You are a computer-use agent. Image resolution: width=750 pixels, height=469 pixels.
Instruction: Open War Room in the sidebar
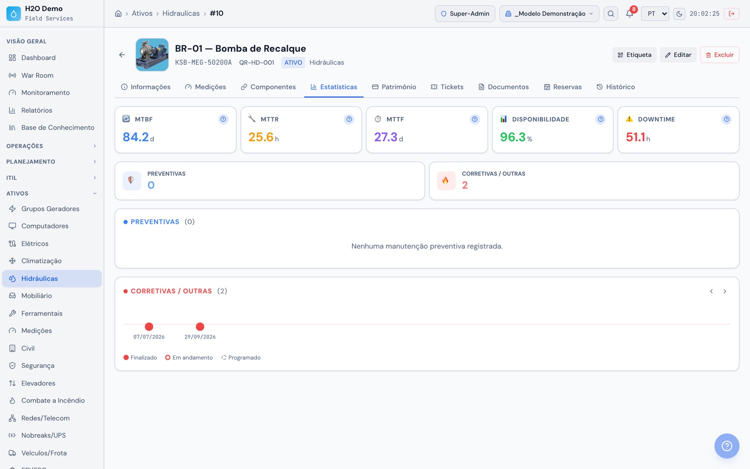coord(52,76)
